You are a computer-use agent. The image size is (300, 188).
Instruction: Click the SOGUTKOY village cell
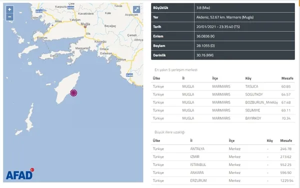(x=254, y=94)
